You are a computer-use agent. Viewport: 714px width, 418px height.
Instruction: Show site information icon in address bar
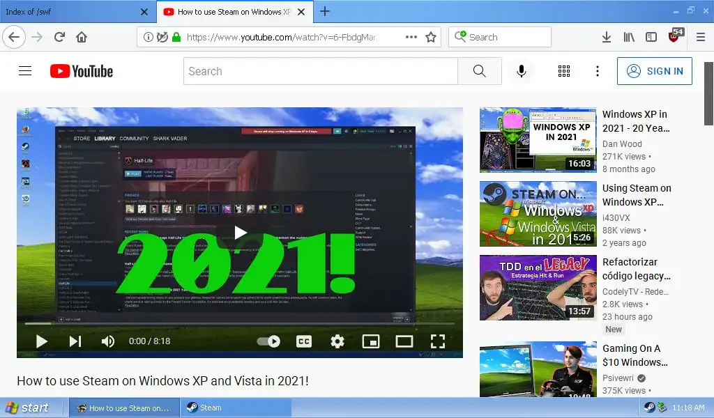click(149, 37)
